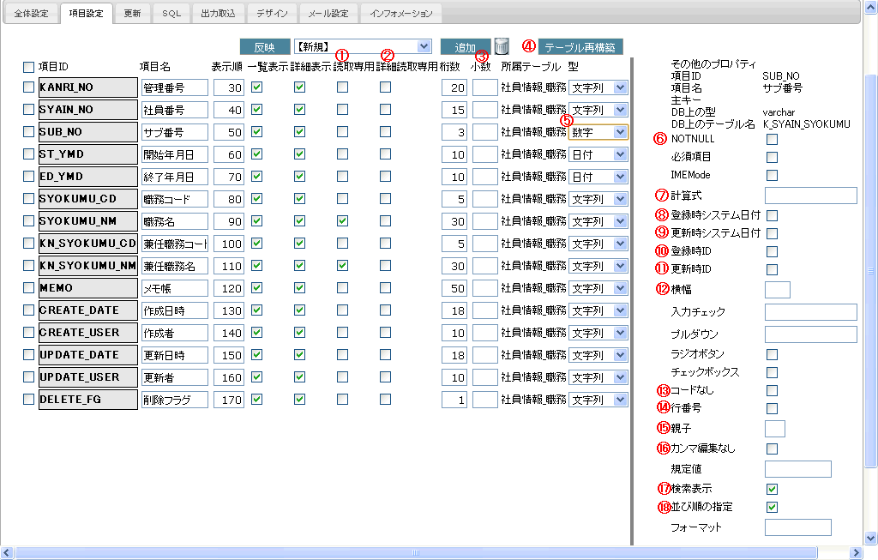
Task: Click the 追加 button
Action: pyautogui.click(x=466, y=46)
